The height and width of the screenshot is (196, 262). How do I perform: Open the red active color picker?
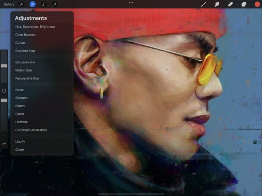[257, 4]
